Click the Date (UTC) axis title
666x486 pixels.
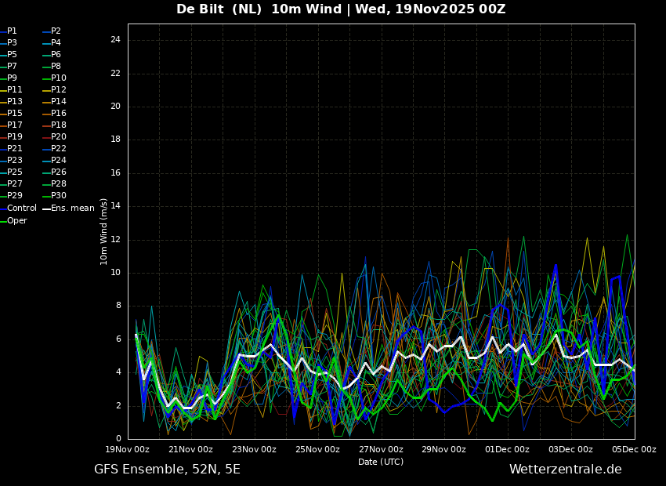click(381, 462)
